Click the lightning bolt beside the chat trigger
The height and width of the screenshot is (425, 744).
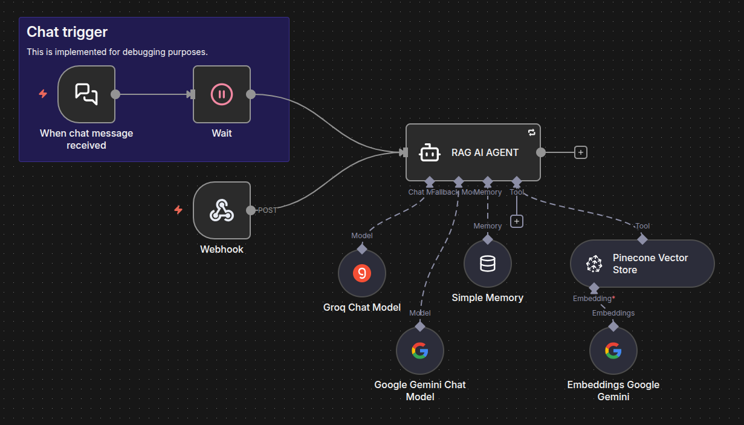42,94
